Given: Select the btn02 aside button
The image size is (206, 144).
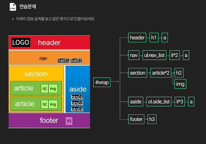Looking at the screenshot, I should point(77,103).
